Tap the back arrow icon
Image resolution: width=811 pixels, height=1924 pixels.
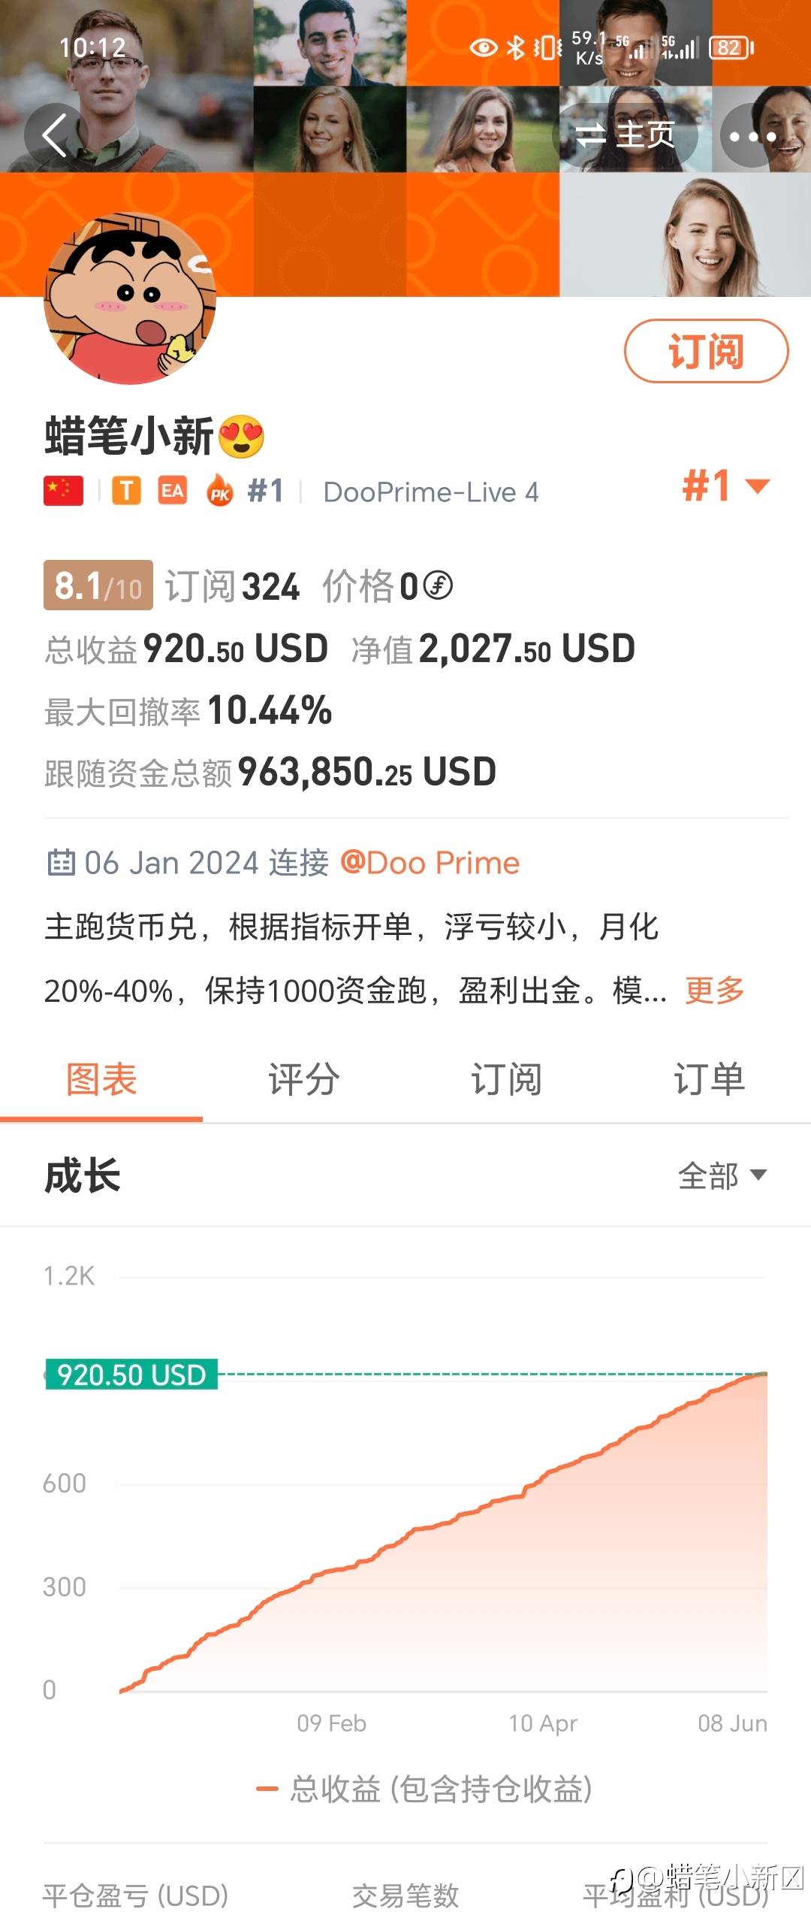pos(55,136)
